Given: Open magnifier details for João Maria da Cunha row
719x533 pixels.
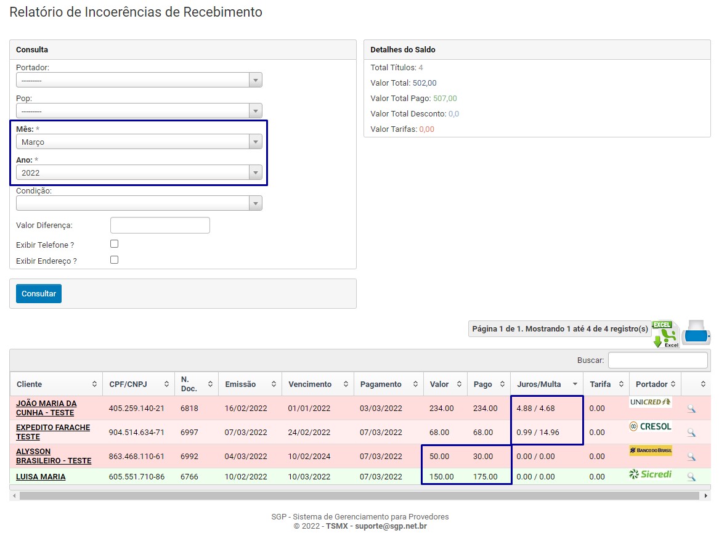Looking at the screenshot, I should coord(691,409).
